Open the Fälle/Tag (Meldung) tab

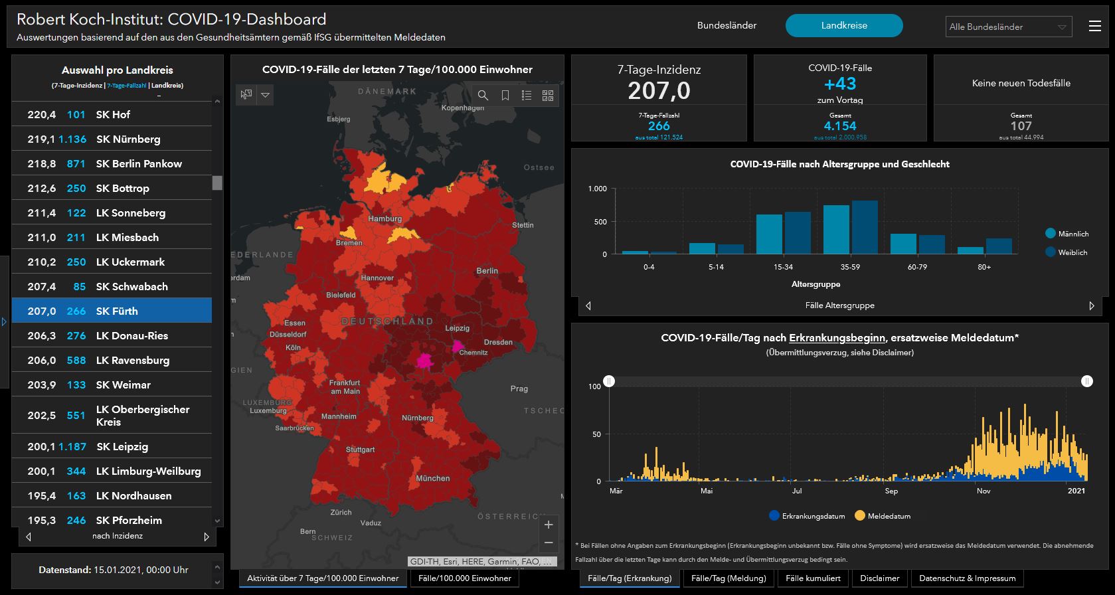click(729, 578)
